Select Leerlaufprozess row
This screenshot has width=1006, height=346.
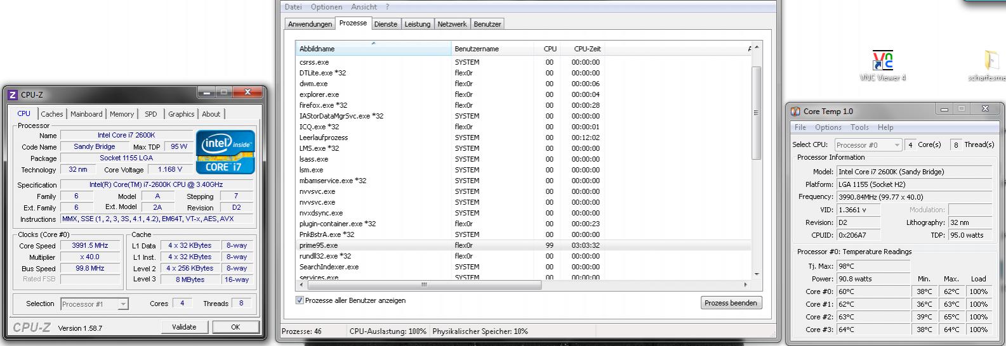524,138
